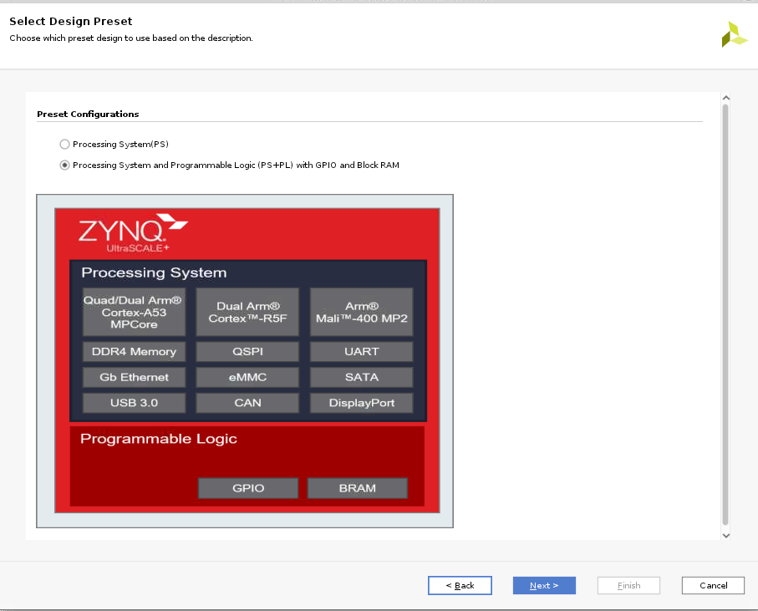The height and width of the screenshot is (611, 758).
Task: Click the Arm Mali-400 MP2 block
Action: click(x=361, y=312)
